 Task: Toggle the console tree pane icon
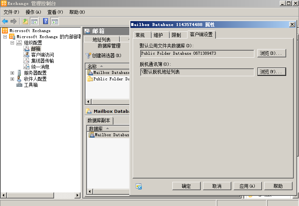click(34, 22)
